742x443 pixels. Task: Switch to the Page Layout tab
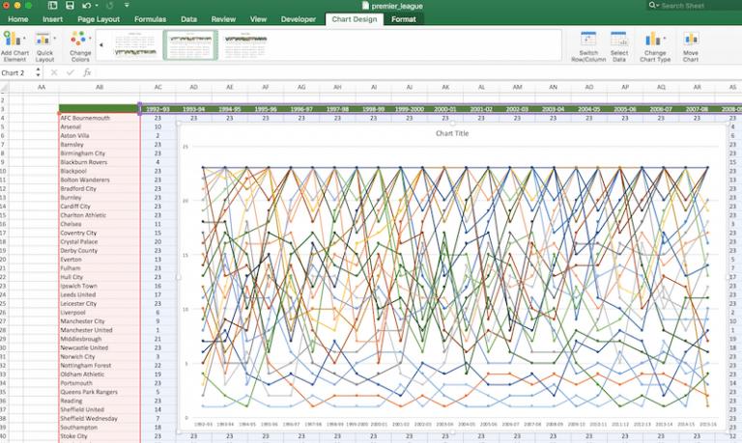99,19
